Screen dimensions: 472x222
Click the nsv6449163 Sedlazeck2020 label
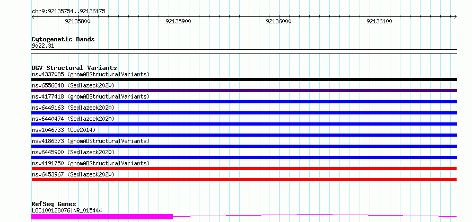[x=73, y=108]
